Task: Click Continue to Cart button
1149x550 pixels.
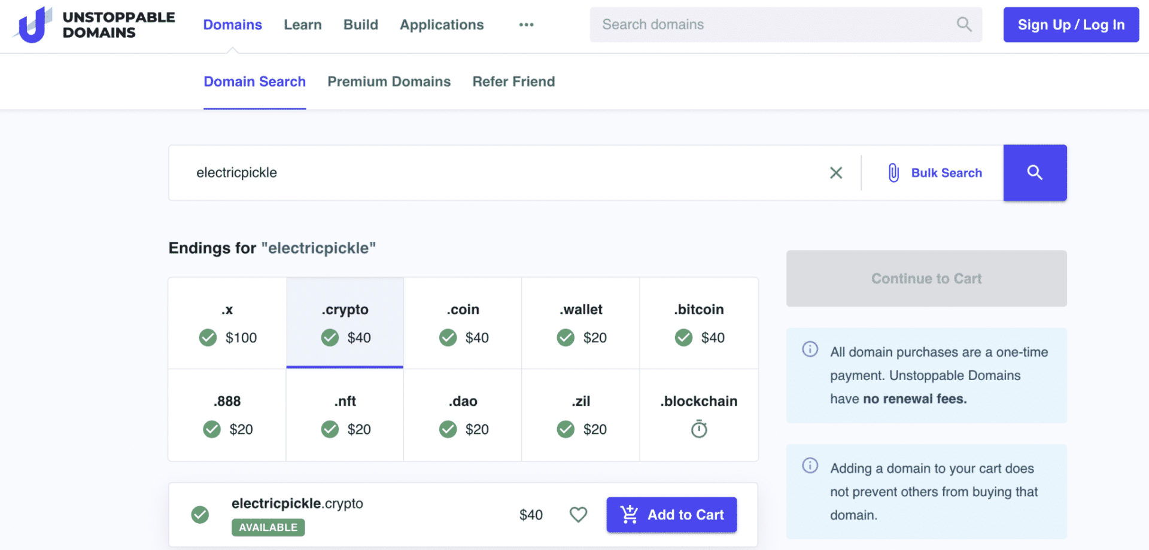Action: click(x=926, y=279)
